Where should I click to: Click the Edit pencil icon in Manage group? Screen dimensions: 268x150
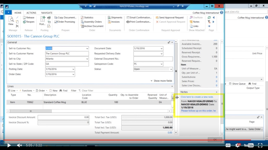pyautogui.click(x=17, y=17)
